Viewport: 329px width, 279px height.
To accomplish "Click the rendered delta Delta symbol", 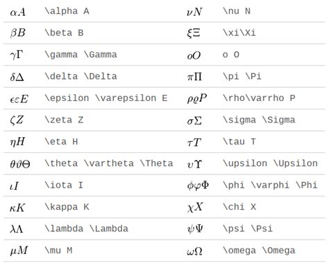I will (x=17, y=77).
